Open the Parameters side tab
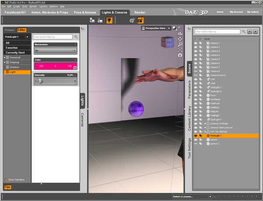The width and height of the screenshot is (263, 201). 189,90
